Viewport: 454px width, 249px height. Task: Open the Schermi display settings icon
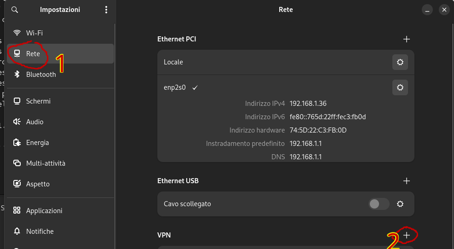(x=17, y=101)
